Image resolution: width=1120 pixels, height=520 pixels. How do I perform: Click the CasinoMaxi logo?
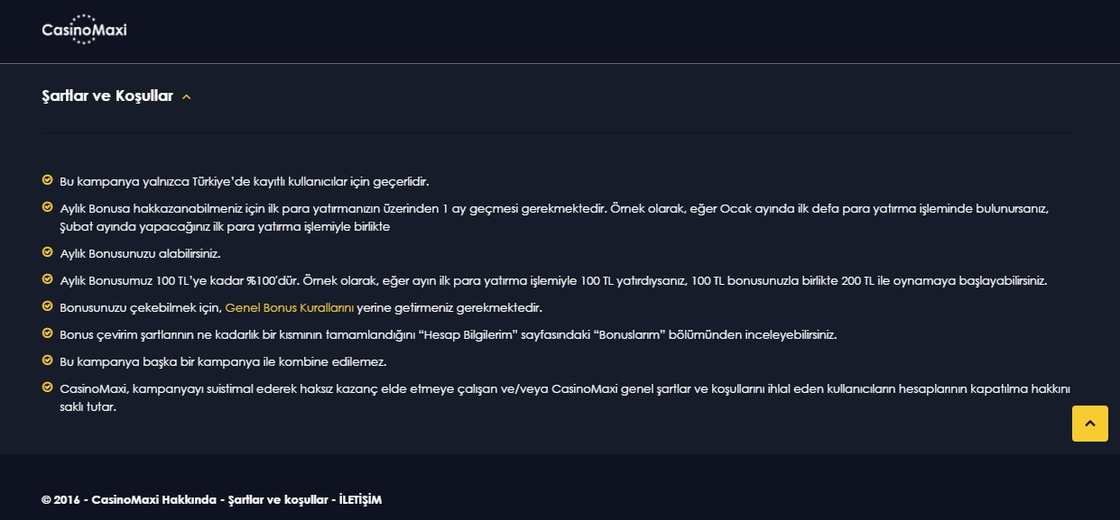pos(84,30)
